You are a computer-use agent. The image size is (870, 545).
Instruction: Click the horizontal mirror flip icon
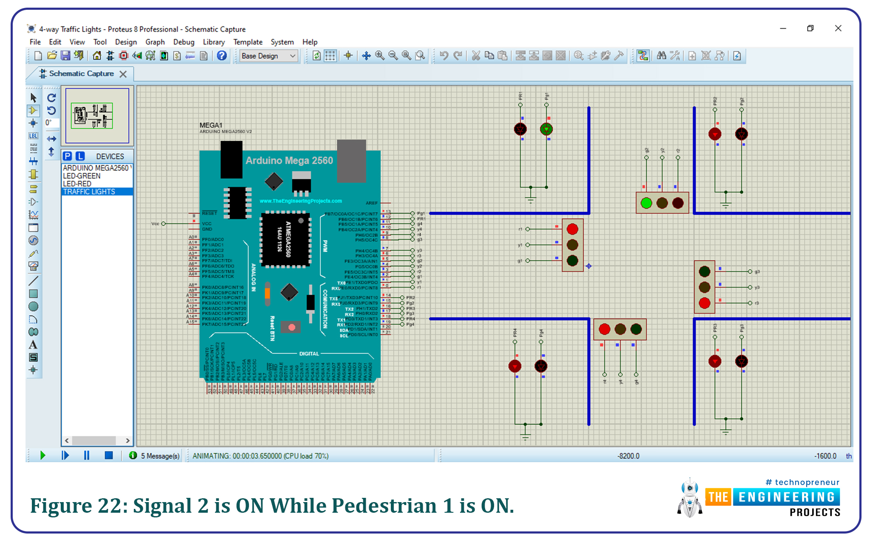pyautogui.click(x=51, y=139)
